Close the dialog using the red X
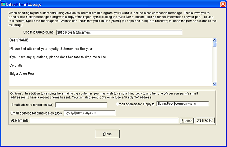Screen dimensions: 227x147 tap(222, 4)
